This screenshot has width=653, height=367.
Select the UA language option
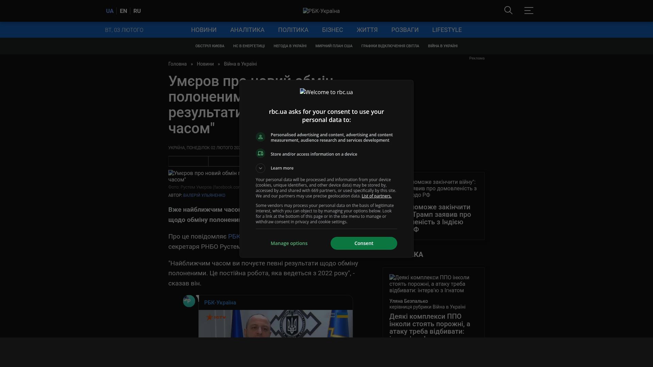(110, 11)
